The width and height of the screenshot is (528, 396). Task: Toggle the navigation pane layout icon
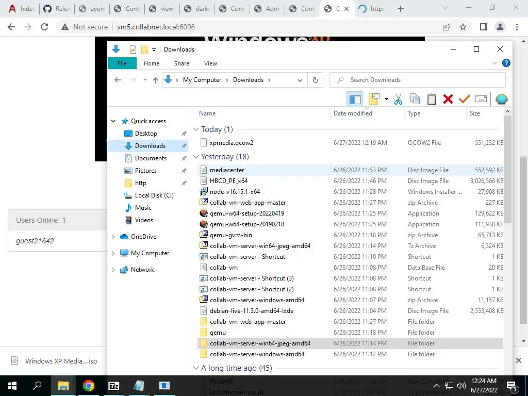pyautogui.click(x=355, y=100)
